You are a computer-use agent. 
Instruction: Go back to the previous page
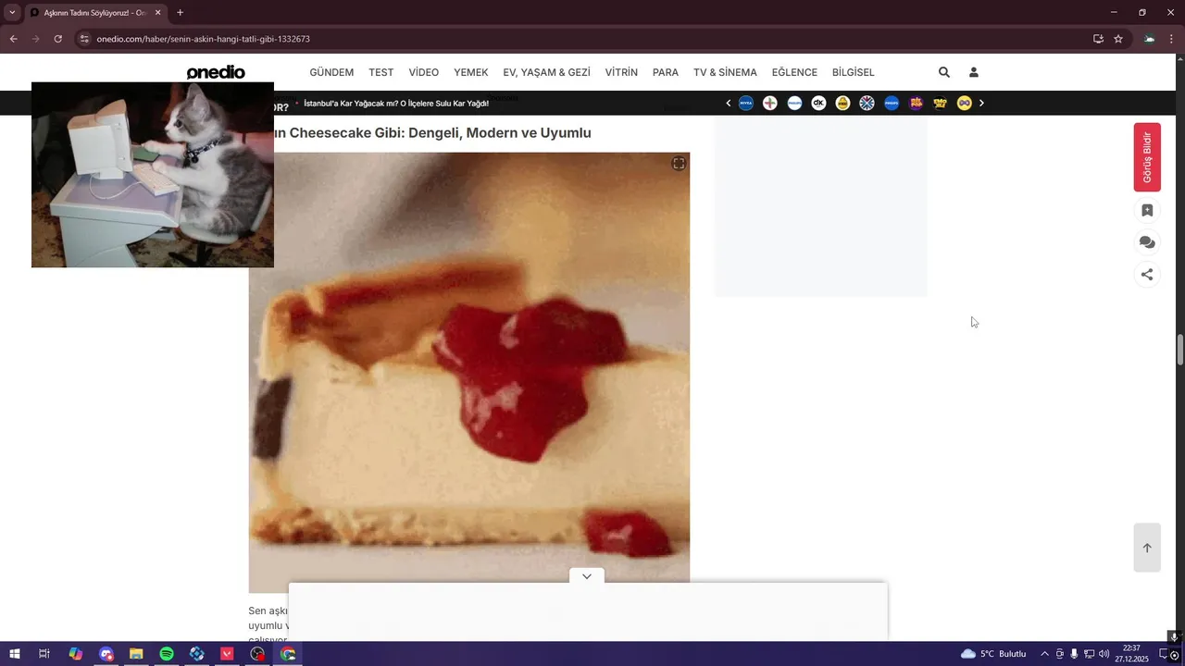[x=14, y=39]
